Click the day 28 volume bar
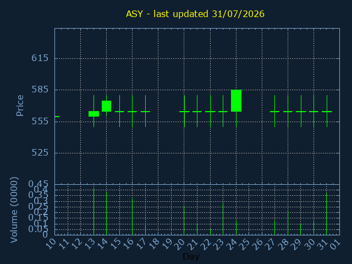Viewport: 352px width, 264px height. point(288,223)
